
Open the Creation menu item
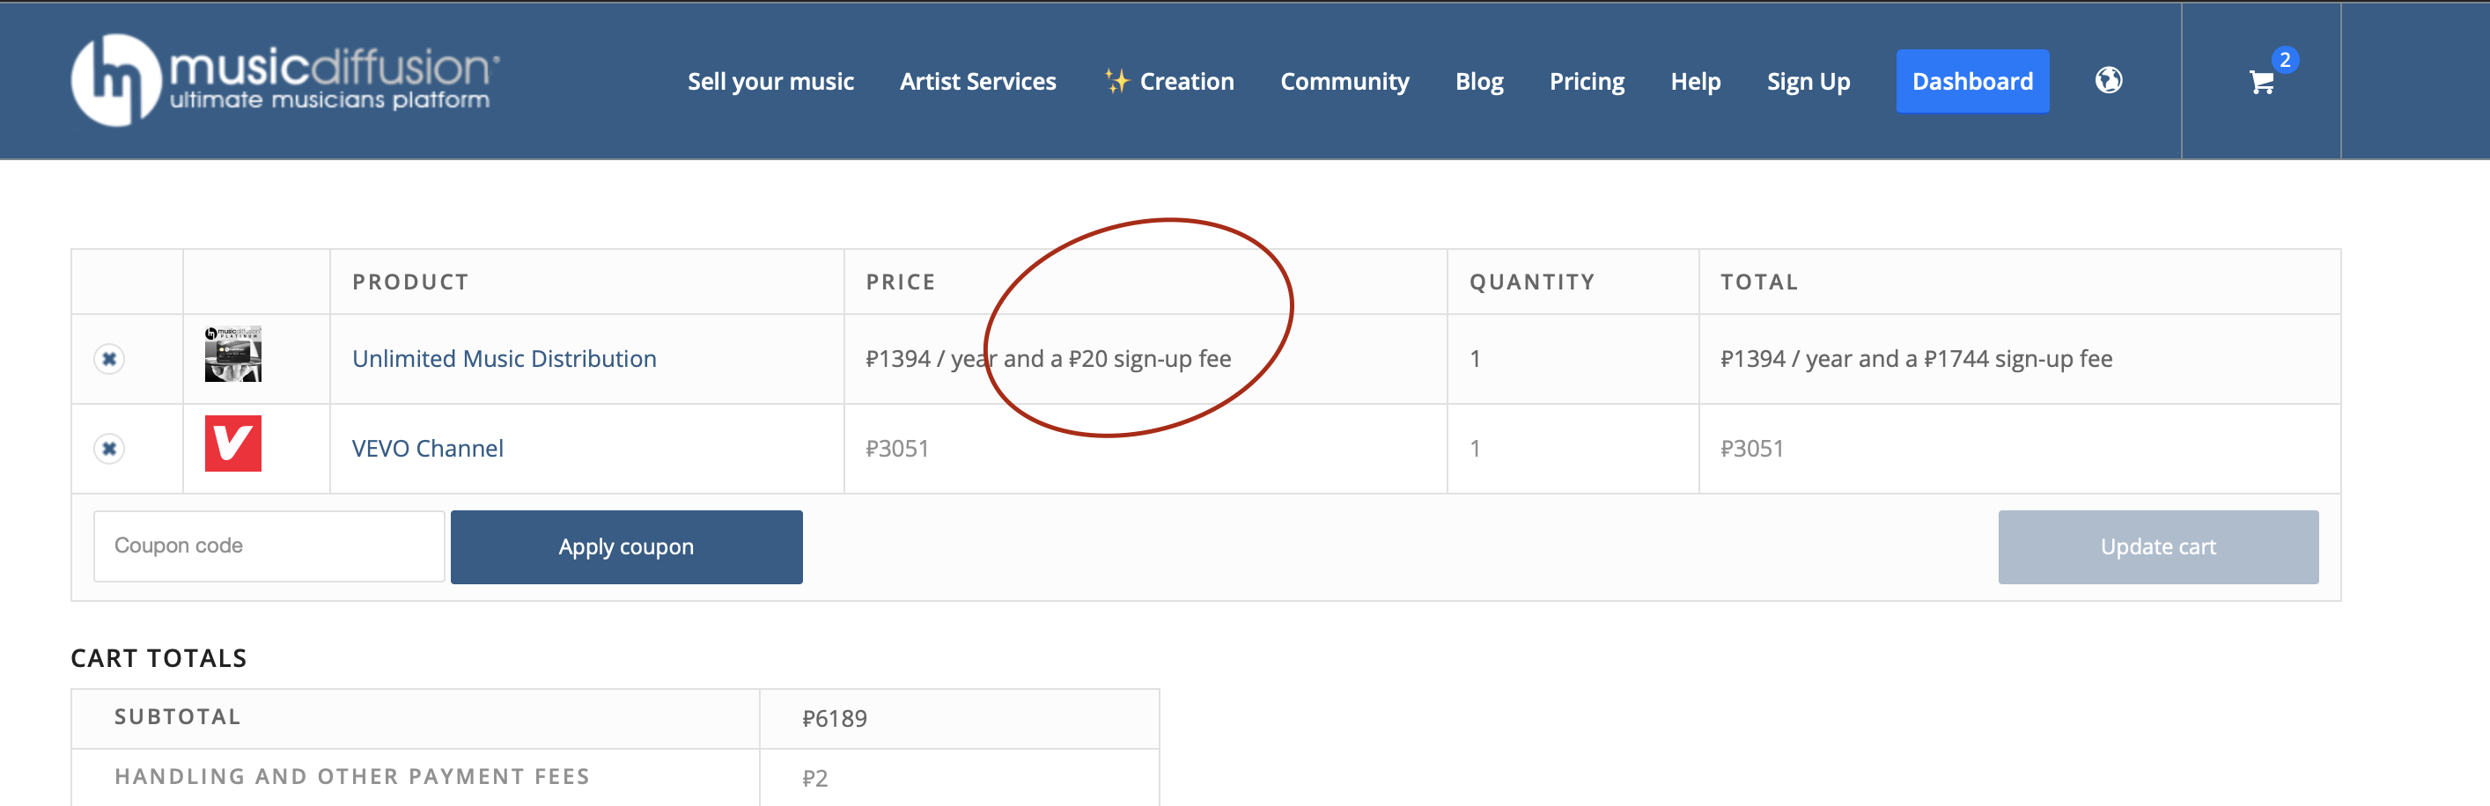tap(1169, 81)
